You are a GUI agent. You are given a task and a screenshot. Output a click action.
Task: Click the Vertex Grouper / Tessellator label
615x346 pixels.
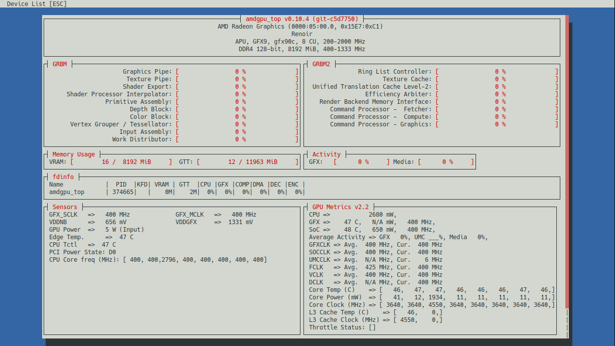click(x=121, y=124)
